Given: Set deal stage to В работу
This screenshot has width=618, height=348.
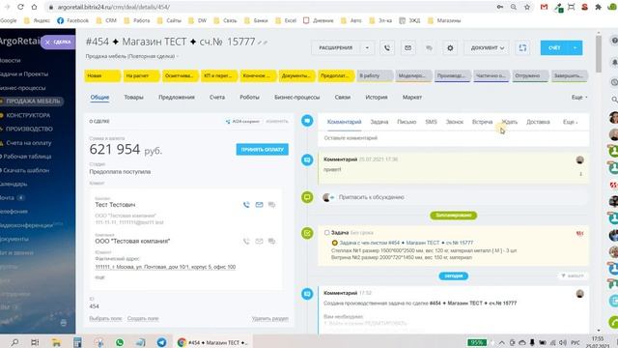Looking at the screenshot, I should click(375, 75).
